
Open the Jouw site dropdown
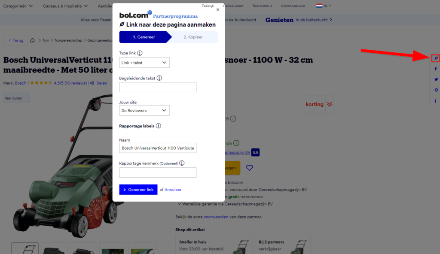click(144, 110)
